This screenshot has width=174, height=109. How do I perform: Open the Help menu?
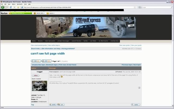point(29,4)
